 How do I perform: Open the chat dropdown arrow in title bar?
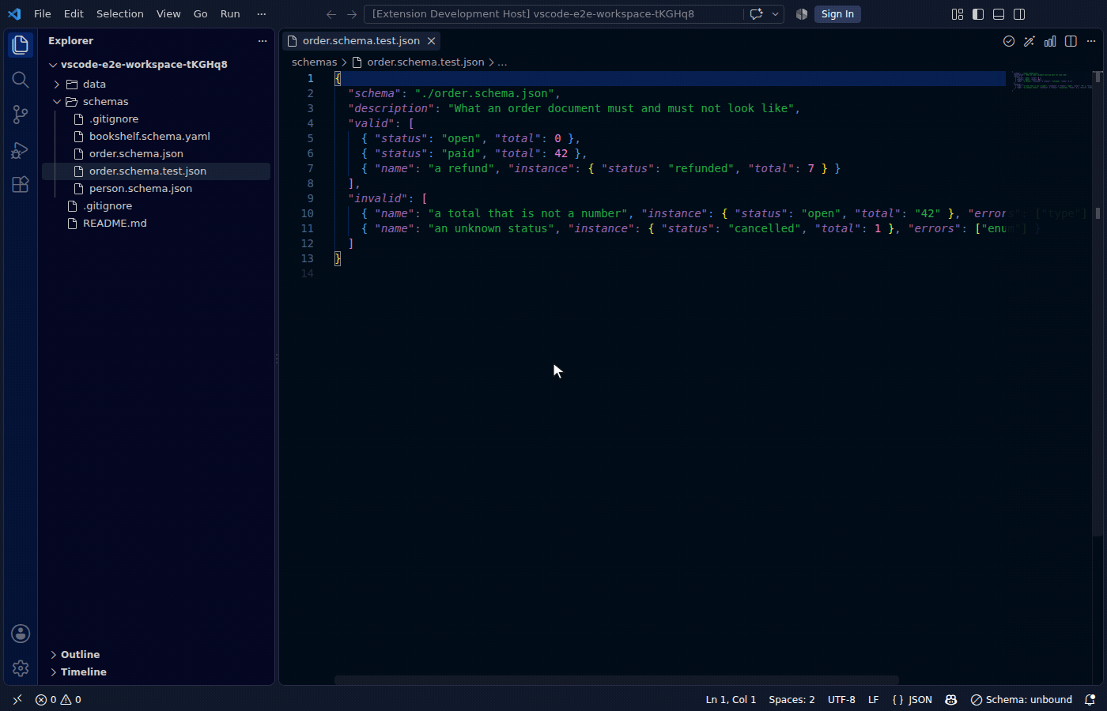[x=776, y=14]
